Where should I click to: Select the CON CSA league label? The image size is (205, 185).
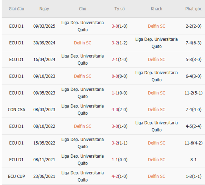pyautogui.click(x=16, y=110)
